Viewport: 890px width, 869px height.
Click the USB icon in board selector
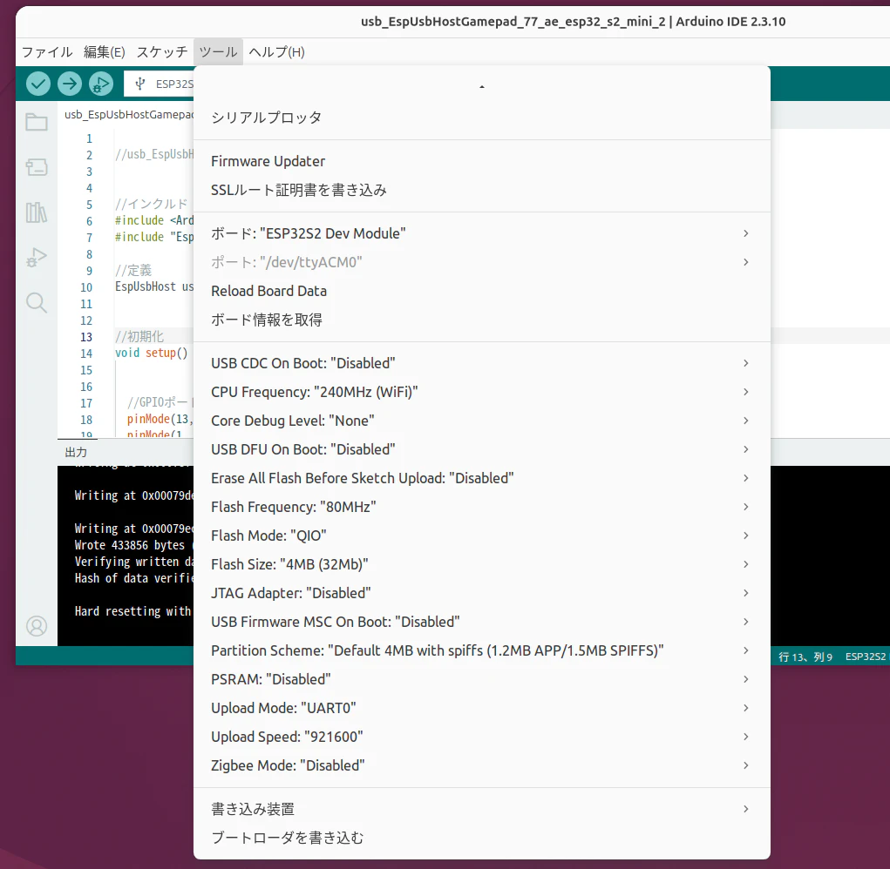[x=140, y=84]
